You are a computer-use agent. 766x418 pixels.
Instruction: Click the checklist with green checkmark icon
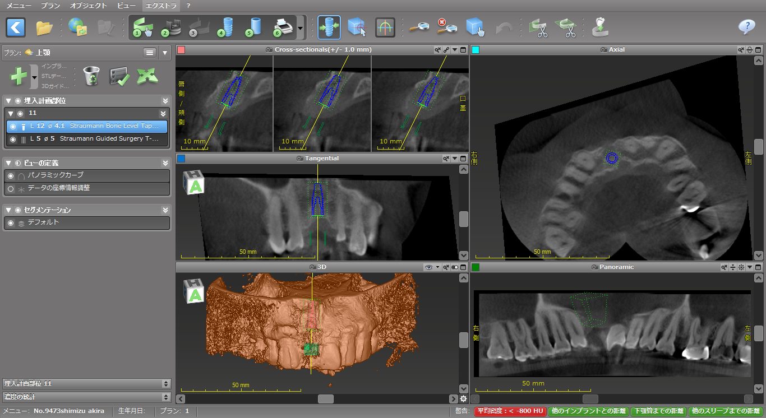(x=119, y=76)
